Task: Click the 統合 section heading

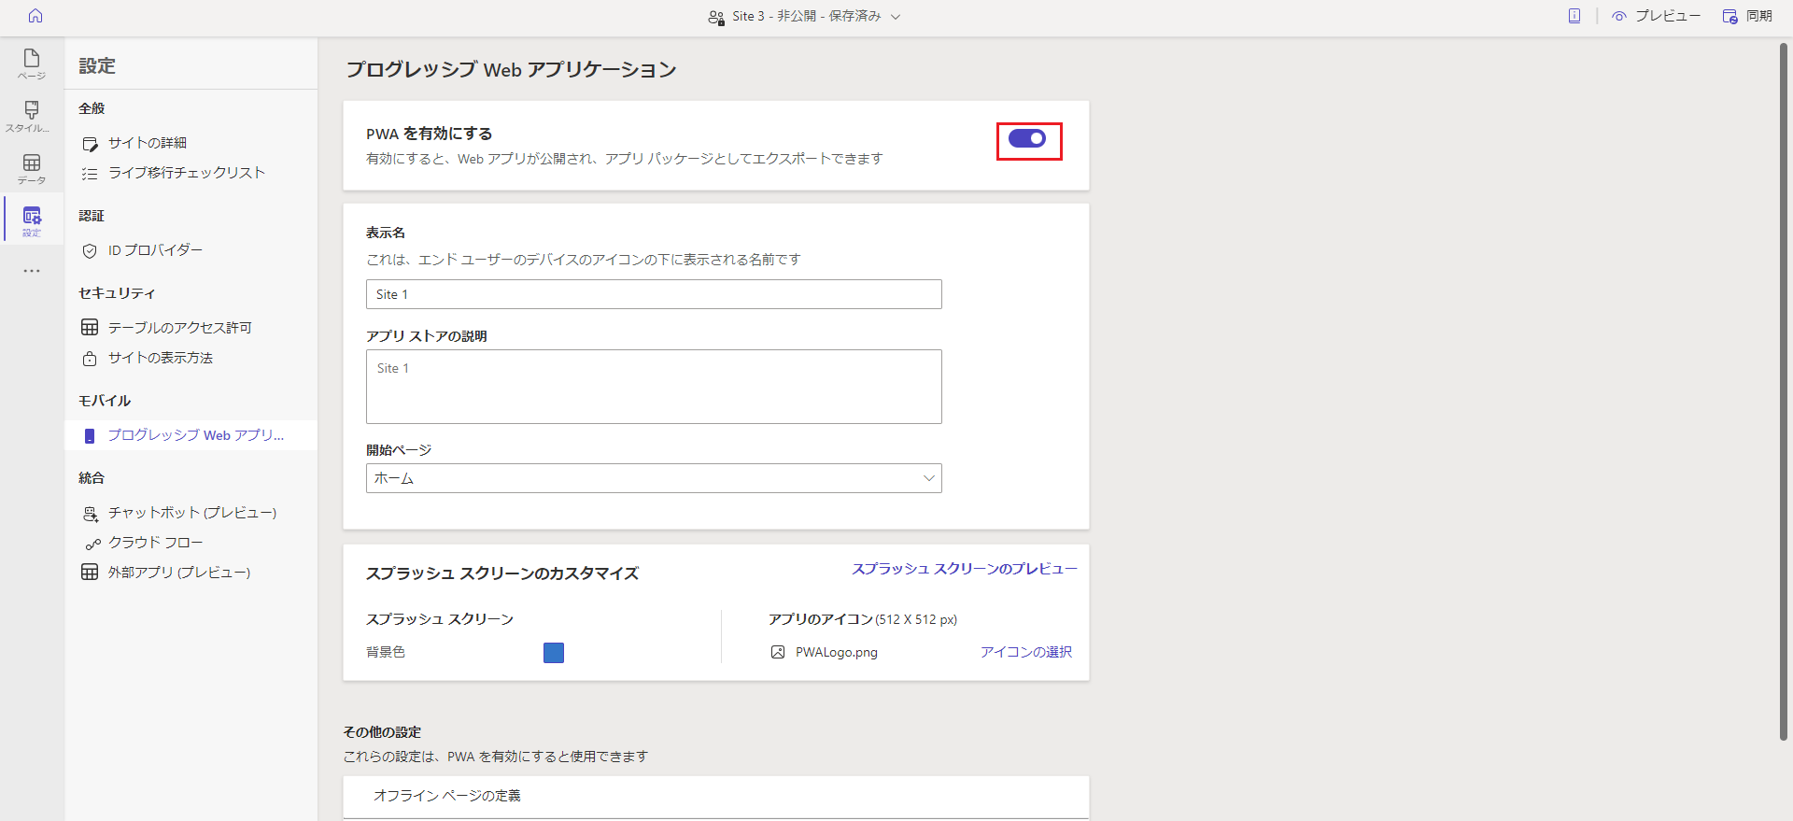Action: [x=92, y=478]
